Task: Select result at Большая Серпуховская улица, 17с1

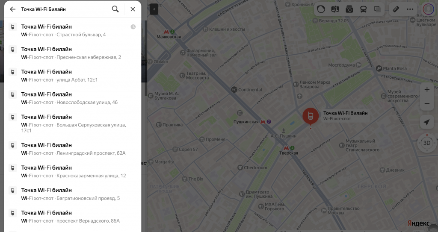Action: click(x=73, y=123)
